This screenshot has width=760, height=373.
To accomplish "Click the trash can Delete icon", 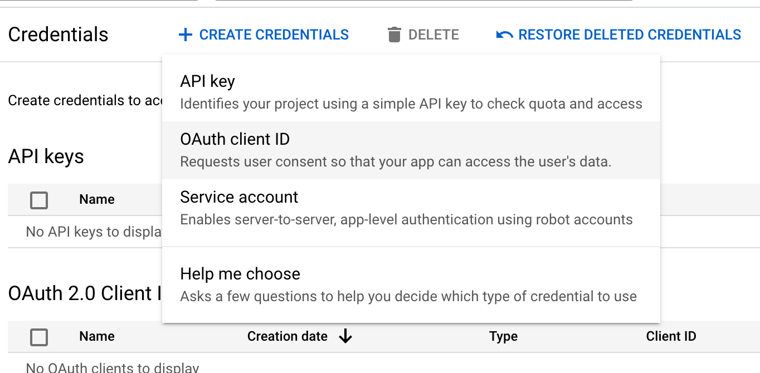I will coord(394,35).
